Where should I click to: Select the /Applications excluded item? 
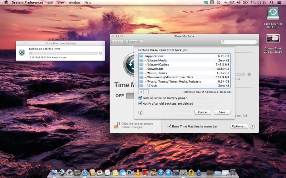pyautogui.click(x=184, y=56)
